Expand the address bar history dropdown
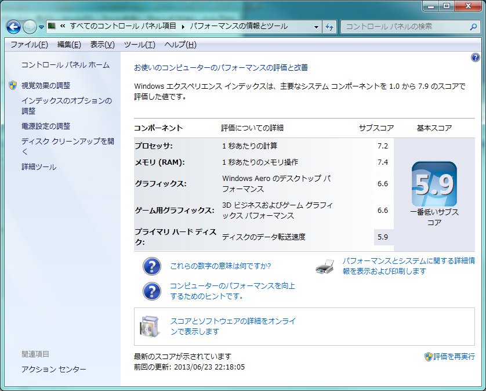The height and width of the screenshot is (391, 486). pos(316,27)
